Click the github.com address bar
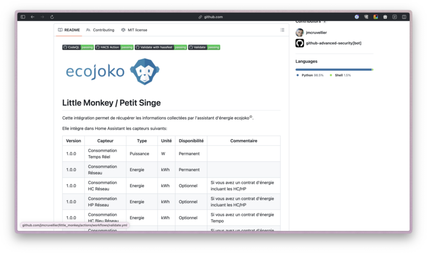The height and width of the screenshot is (253, 427). 211,17
